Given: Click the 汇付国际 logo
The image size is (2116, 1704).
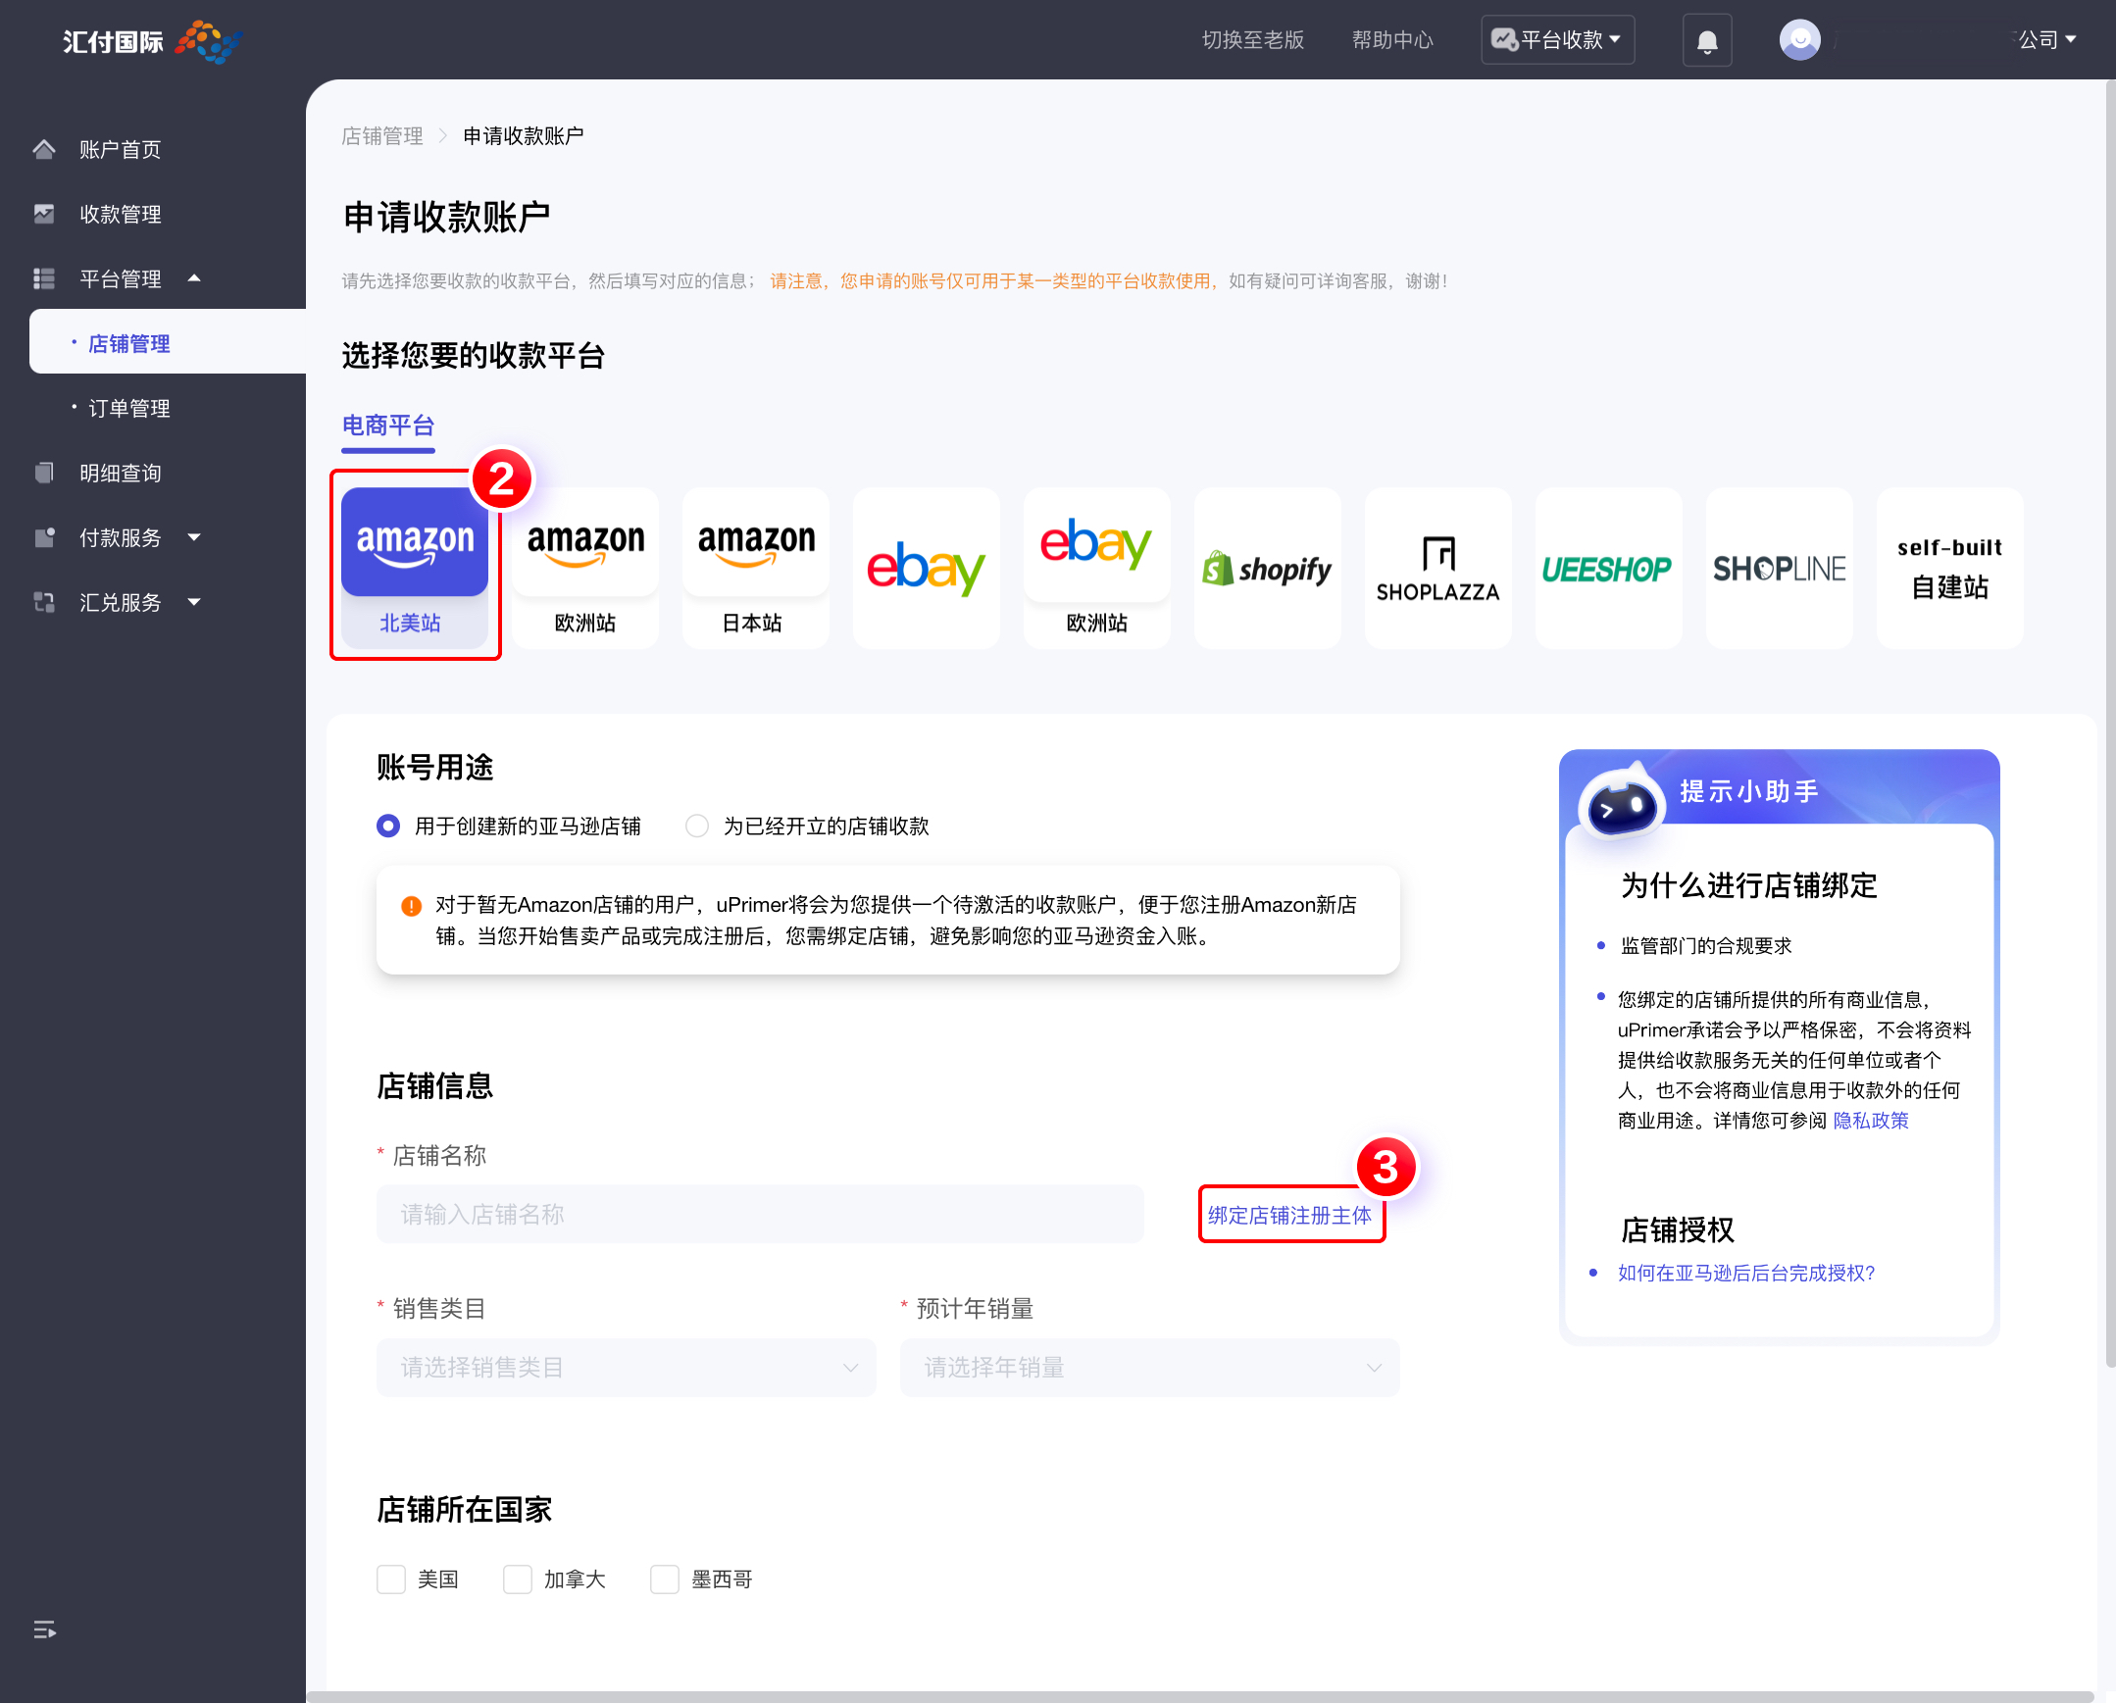Looking at the screenshot, I should coord(152,40).
